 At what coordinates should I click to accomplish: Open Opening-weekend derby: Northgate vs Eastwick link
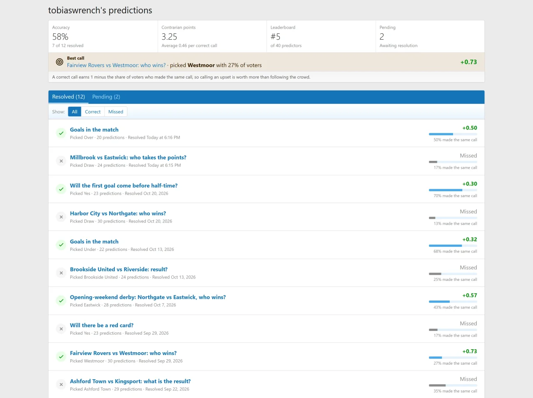pos(148,297)
